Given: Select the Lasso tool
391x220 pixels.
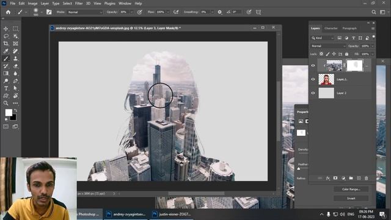Looking at the screenshot, I should click(5, 37).
